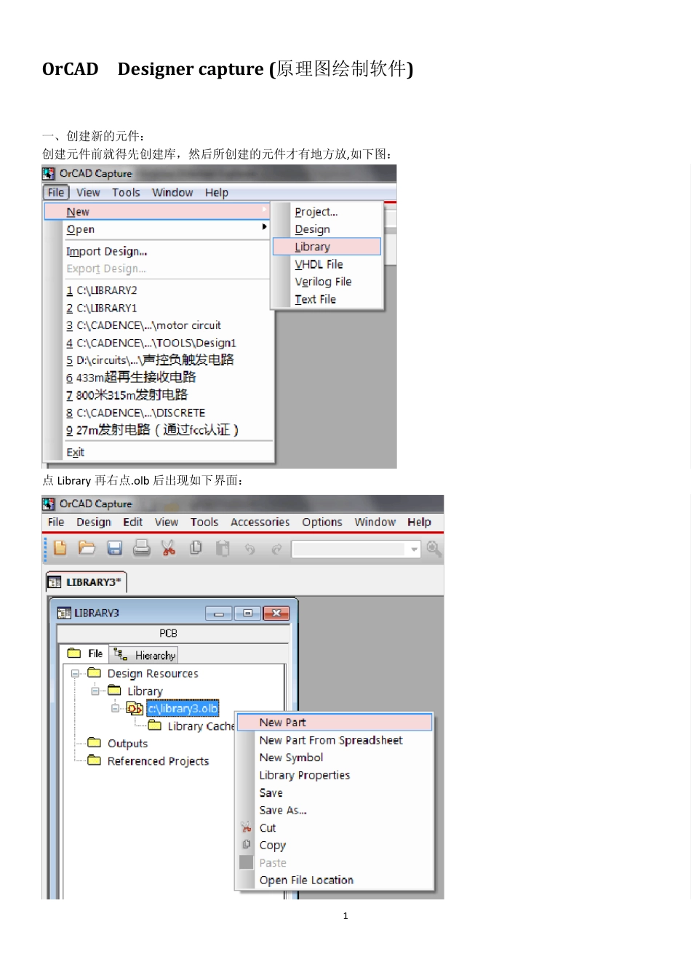Image resolution: width=691 pixels, height=978 pixels.
Task: Select Save As... from context menu
Action: pos(283,810)
